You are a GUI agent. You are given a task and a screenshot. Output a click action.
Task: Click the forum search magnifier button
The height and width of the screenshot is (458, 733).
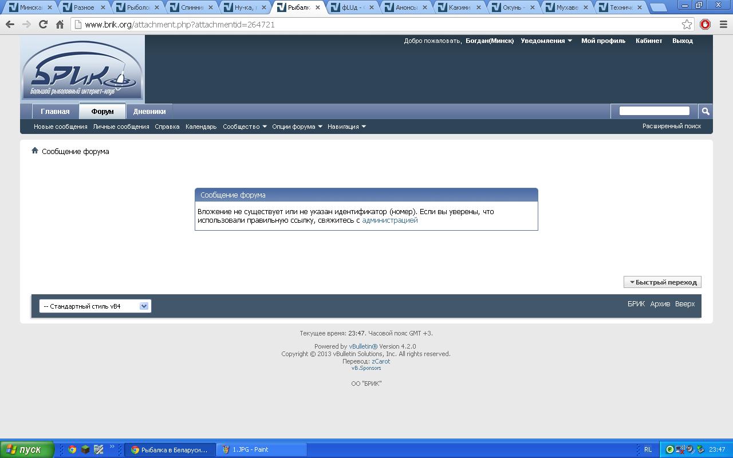[706, 112]
